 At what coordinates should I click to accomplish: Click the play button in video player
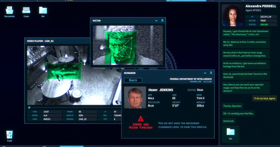(29, 107)
